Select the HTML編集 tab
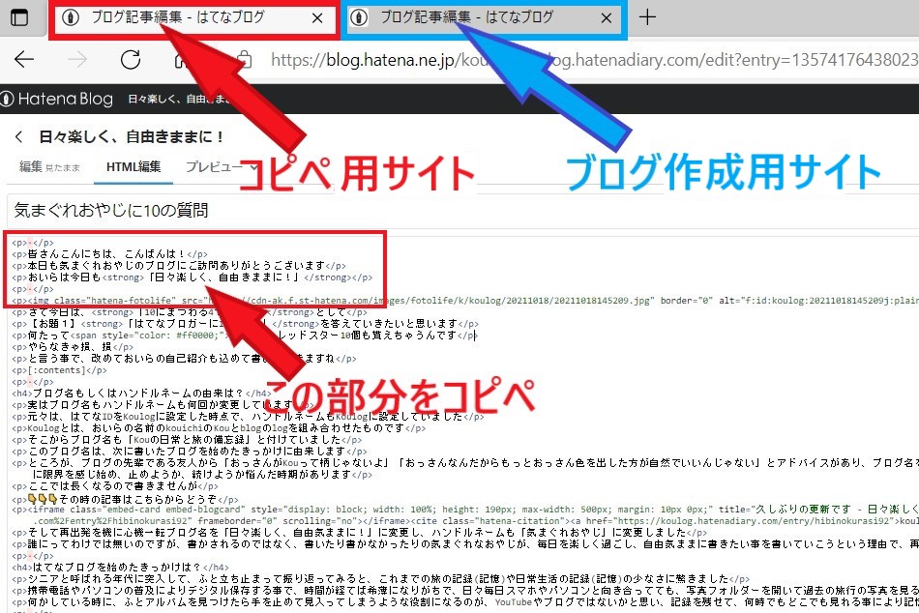Viewport: 919px width, 613px height. [133, 167]
